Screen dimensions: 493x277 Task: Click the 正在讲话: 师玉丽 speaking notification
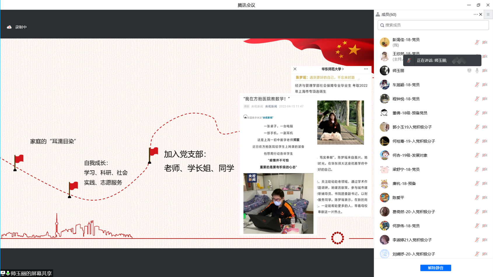[442, 60]
